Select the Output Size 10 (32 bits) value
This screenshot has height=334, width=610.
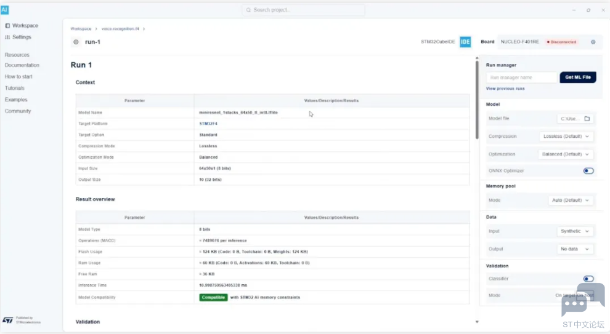pyautogui.click(x=210, y=180)
